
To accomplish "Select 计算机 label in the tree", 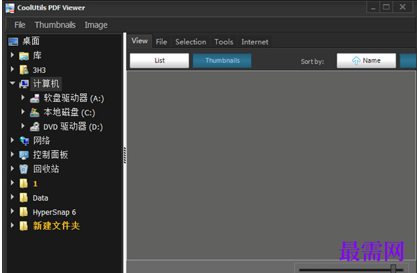I will (x=46, y=84).
